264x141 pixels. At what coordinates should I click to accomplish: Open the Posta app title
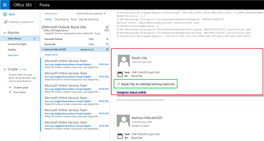pyautogui.click(x=44, y=5)
